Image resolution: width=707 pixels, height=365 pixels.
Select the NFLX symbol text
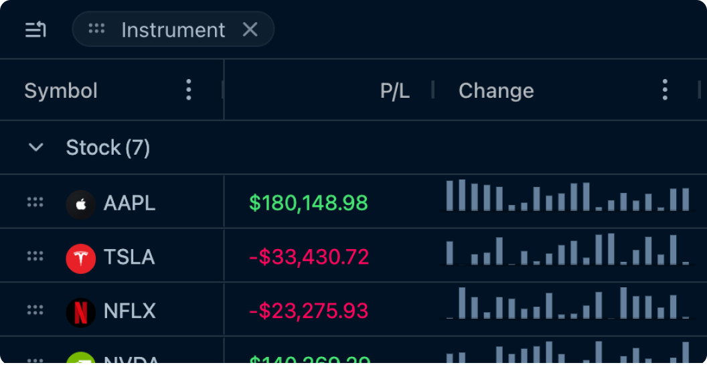[130, 311]
